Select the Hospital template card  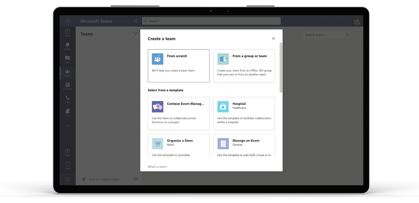click(244, 114)
